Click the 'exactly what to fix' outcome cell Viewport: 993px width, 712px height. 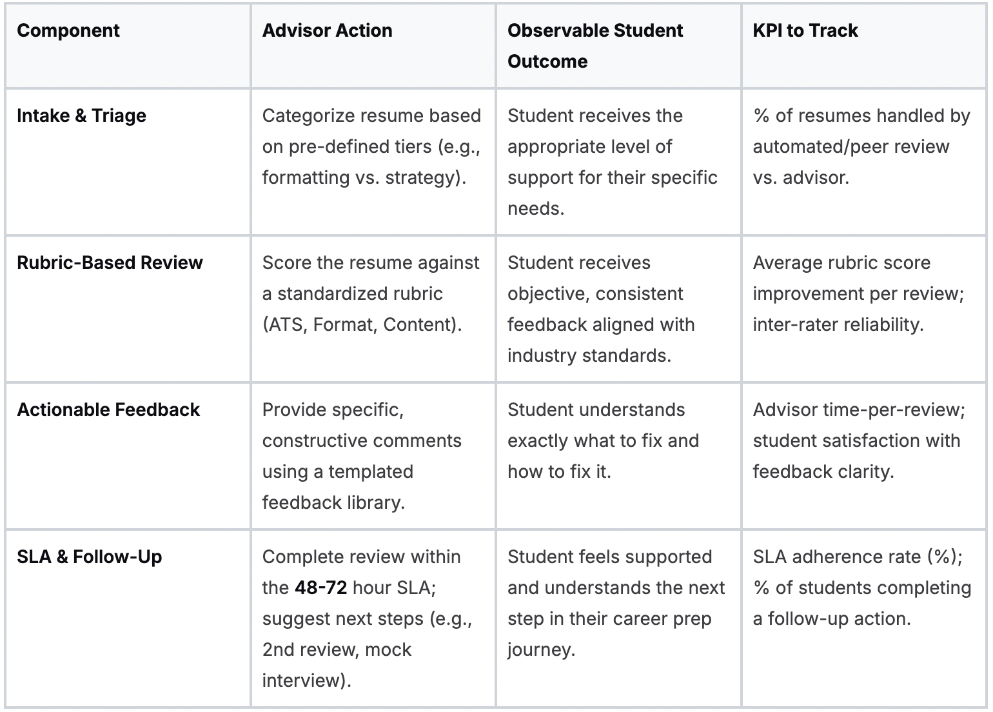coord(602,440)
